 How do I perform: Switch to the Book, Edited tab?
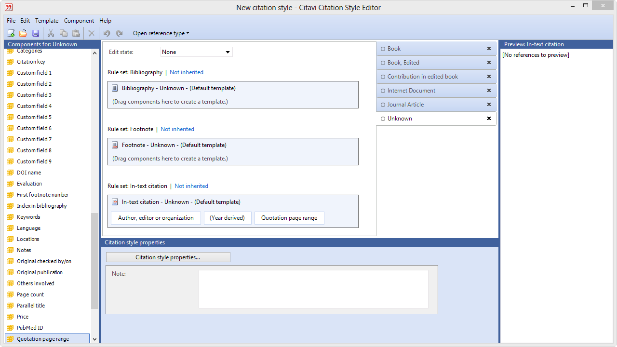tap(437, 63)
